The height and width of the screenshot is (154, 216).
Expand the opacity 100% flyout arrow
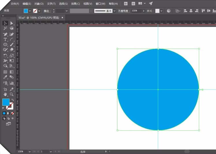(144, 11)
